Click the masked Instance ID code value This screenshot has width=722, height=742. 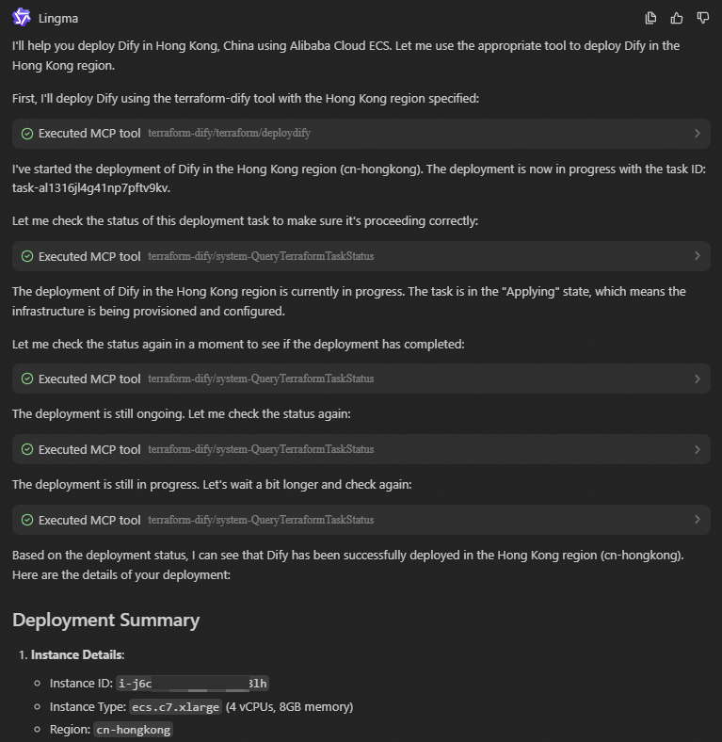coord(193,683)
